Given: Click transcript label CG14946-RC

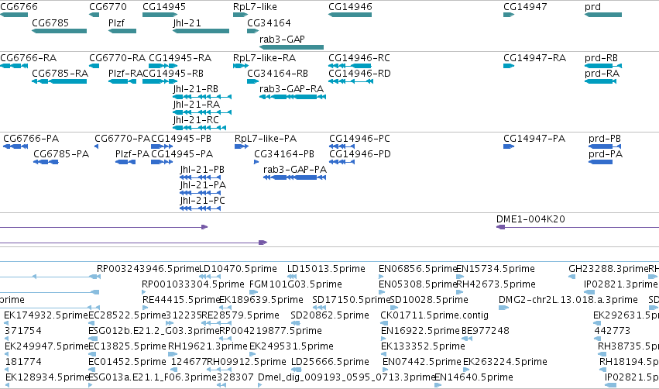Looking at the screenshot, I should [x=359, y=57].
